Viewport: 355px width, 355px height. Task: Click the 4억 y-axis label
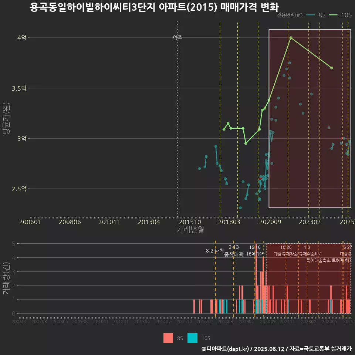point(22,38)
